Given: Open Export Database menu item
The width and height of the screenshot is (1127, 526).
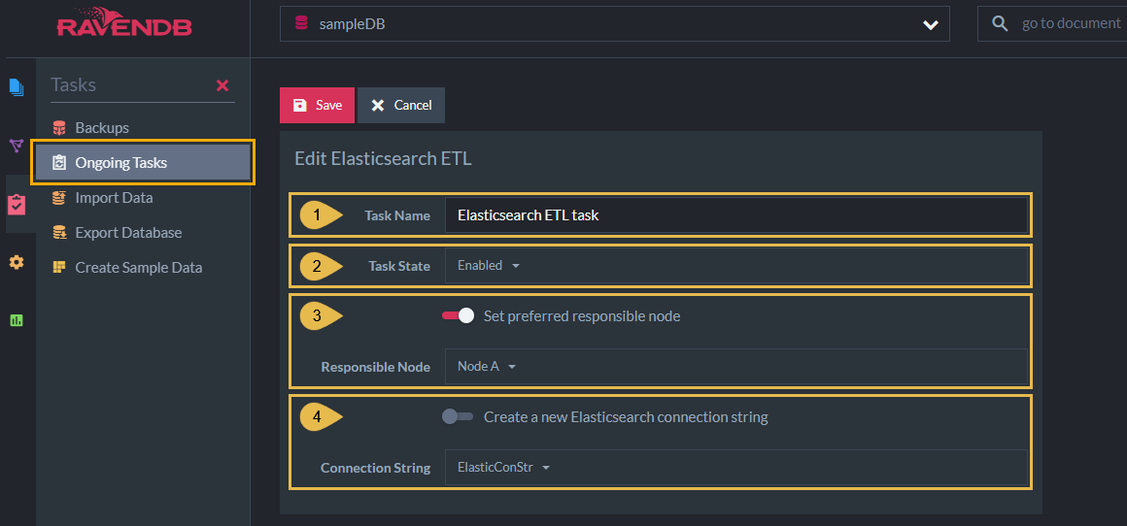Looking at the screenshot, I should 143,233.
